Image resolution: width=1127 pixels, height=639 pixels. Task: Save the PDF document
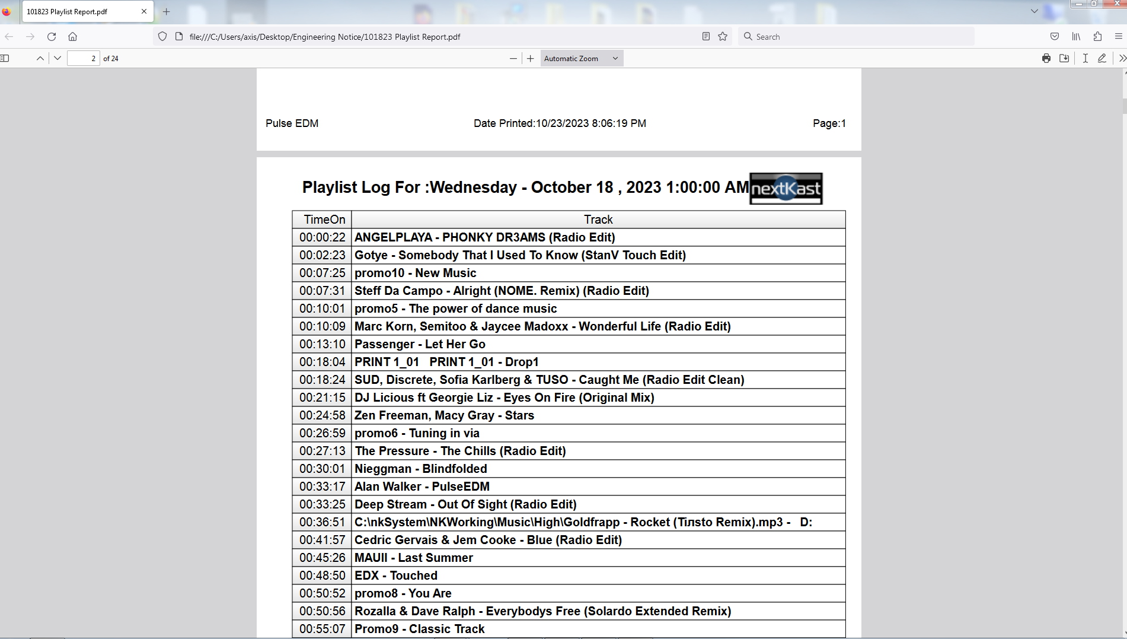point(1064,58)
